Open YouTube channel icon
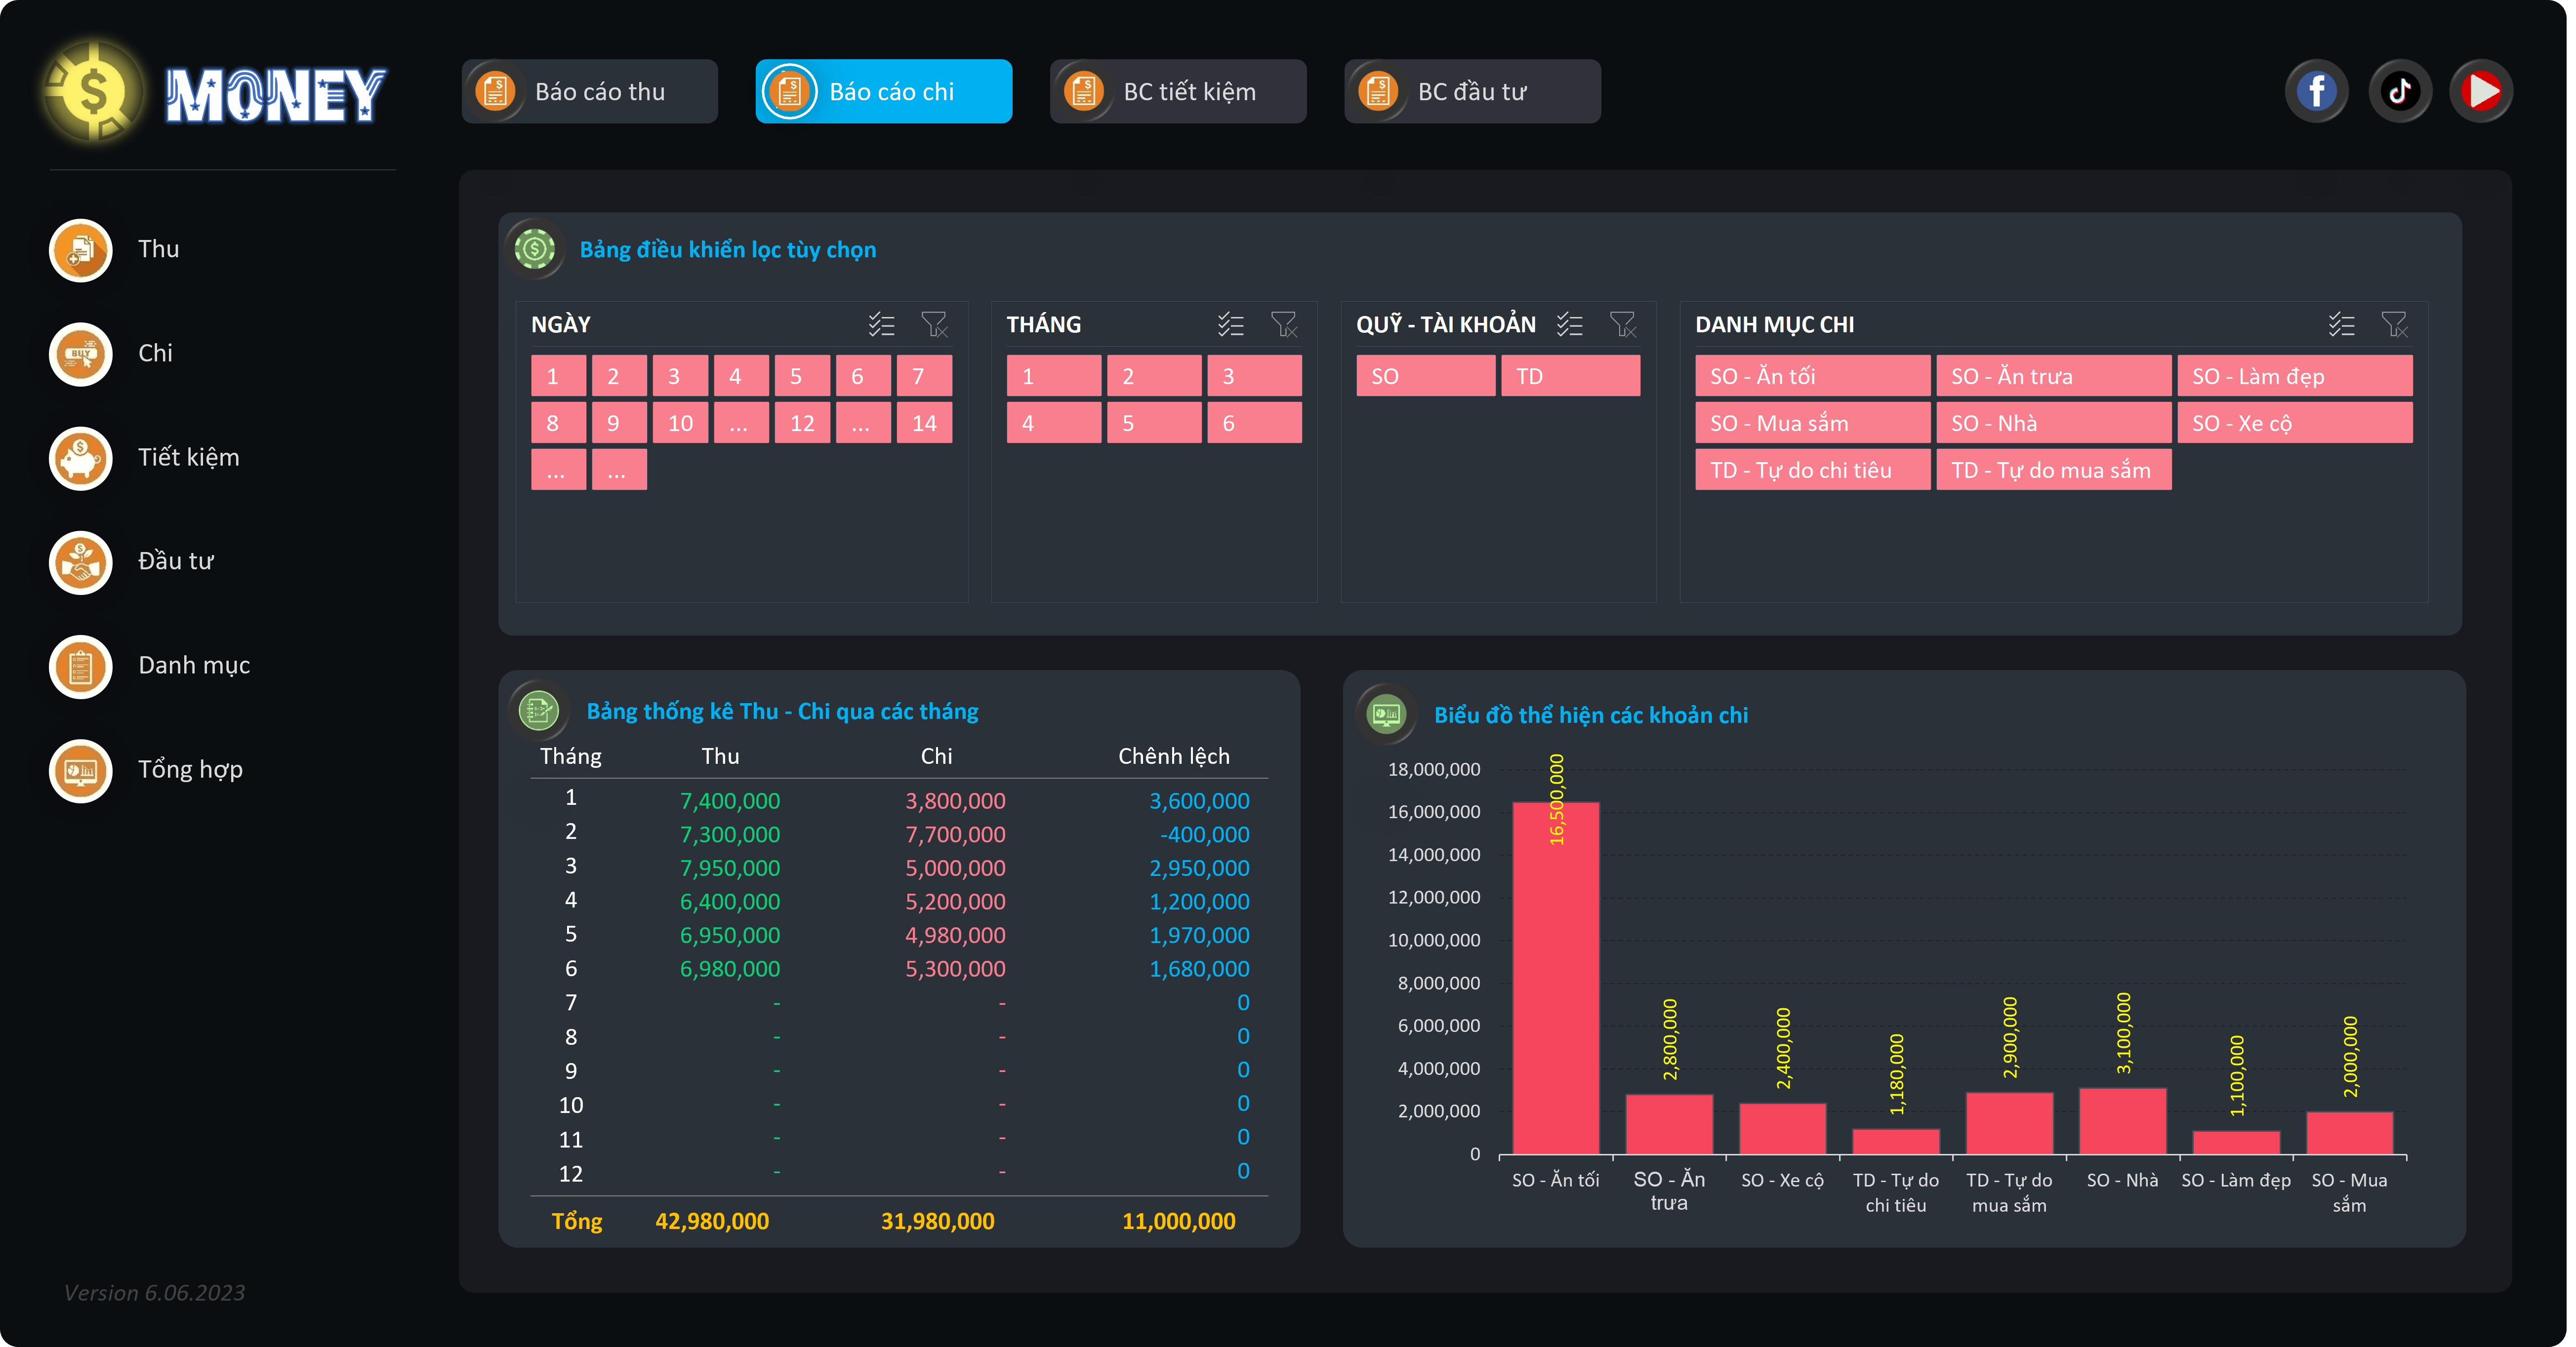 [x=2482, y=91]
